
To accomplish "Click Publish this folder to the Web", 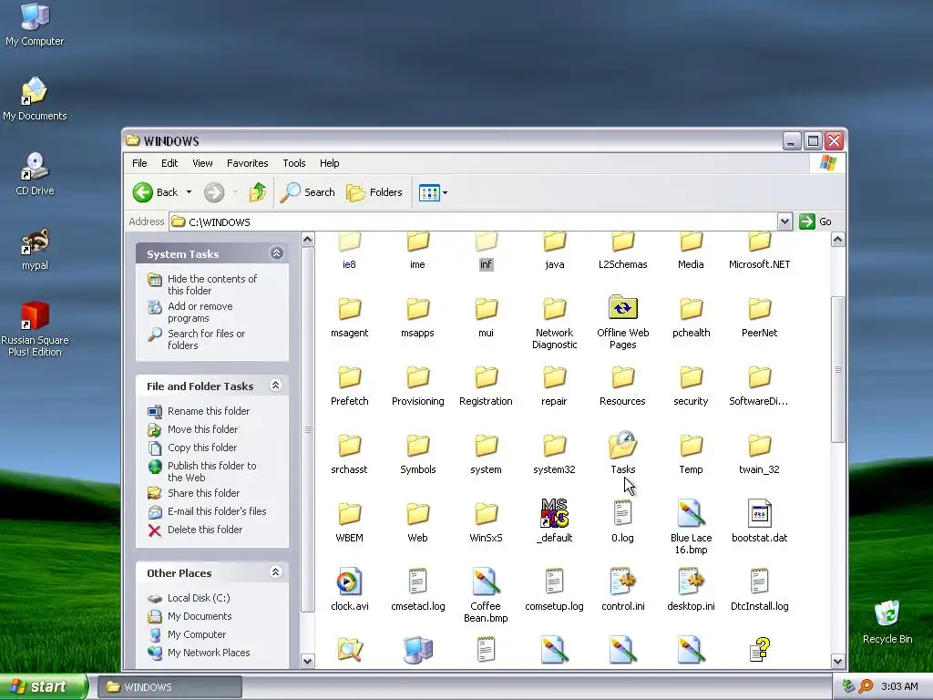I will (x=211, y=471).
